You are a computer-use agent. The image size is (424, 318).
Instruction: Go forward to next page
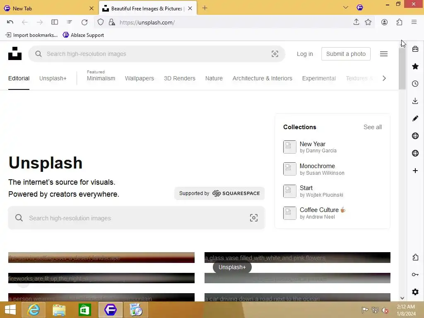point(40,22)
